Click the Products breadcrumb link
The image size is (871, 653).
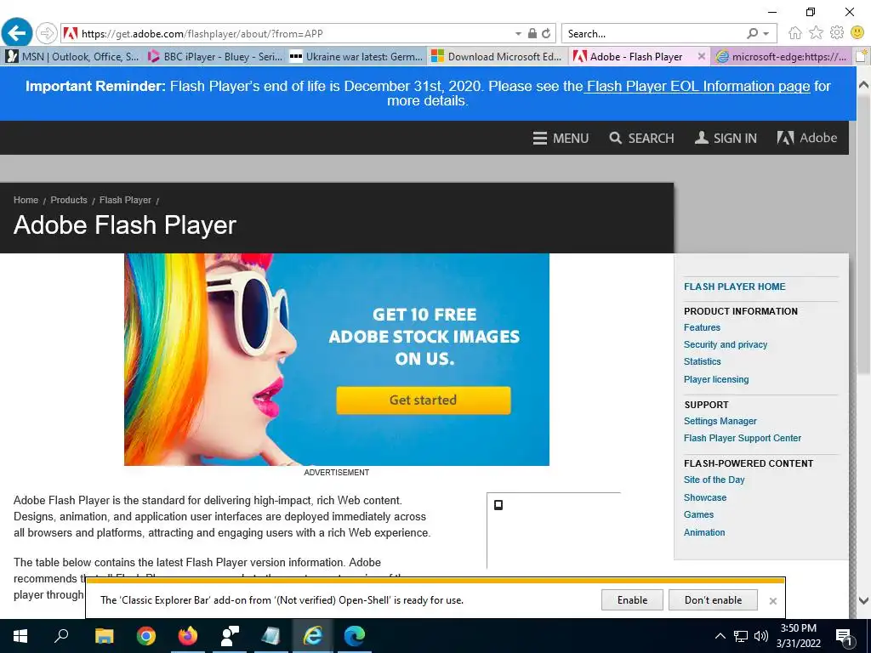tap(69, 200)
